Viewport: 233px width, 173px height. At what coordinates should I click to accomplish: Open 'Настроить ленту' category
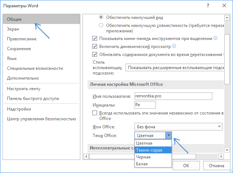(41, 89)
